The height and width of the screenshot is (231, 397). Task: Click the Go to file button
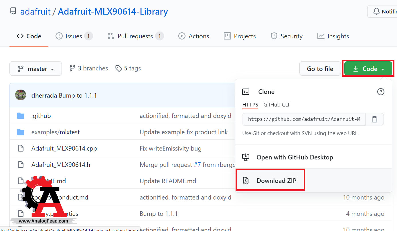320,69
